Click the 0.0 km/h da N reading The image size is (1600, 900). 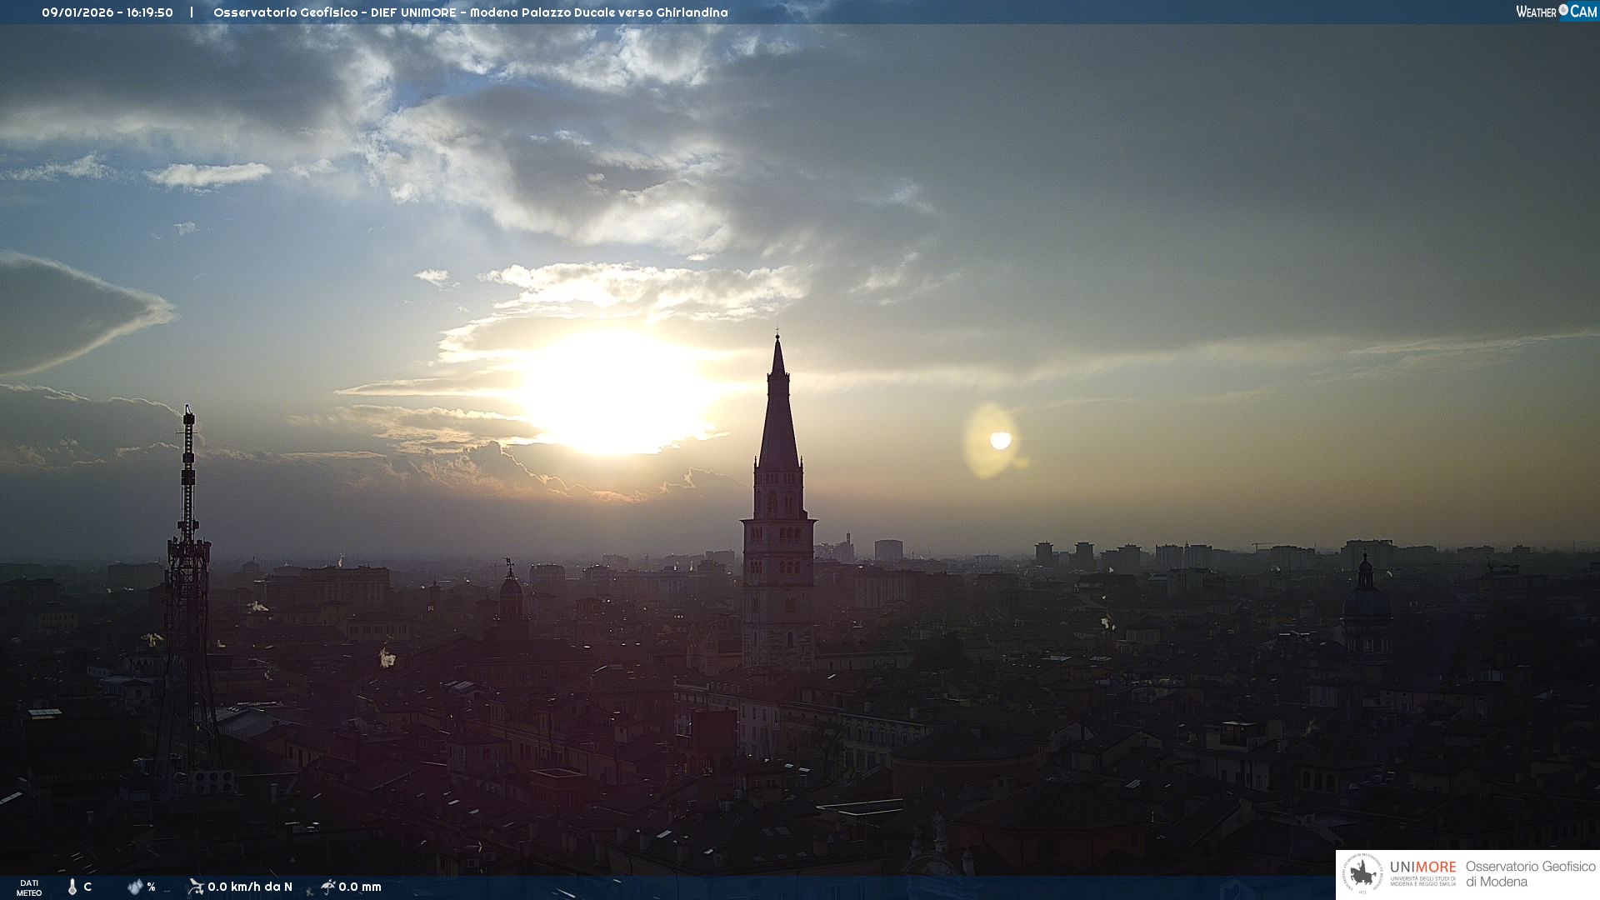click(250, 887)
